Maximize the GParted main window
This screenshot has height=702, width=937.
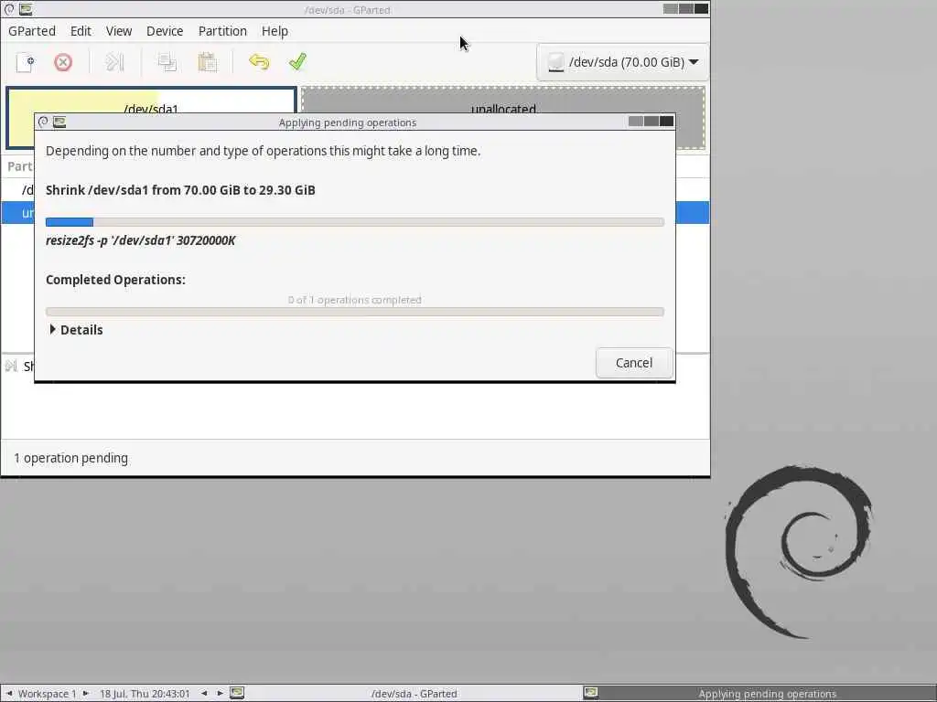(686, 8)
